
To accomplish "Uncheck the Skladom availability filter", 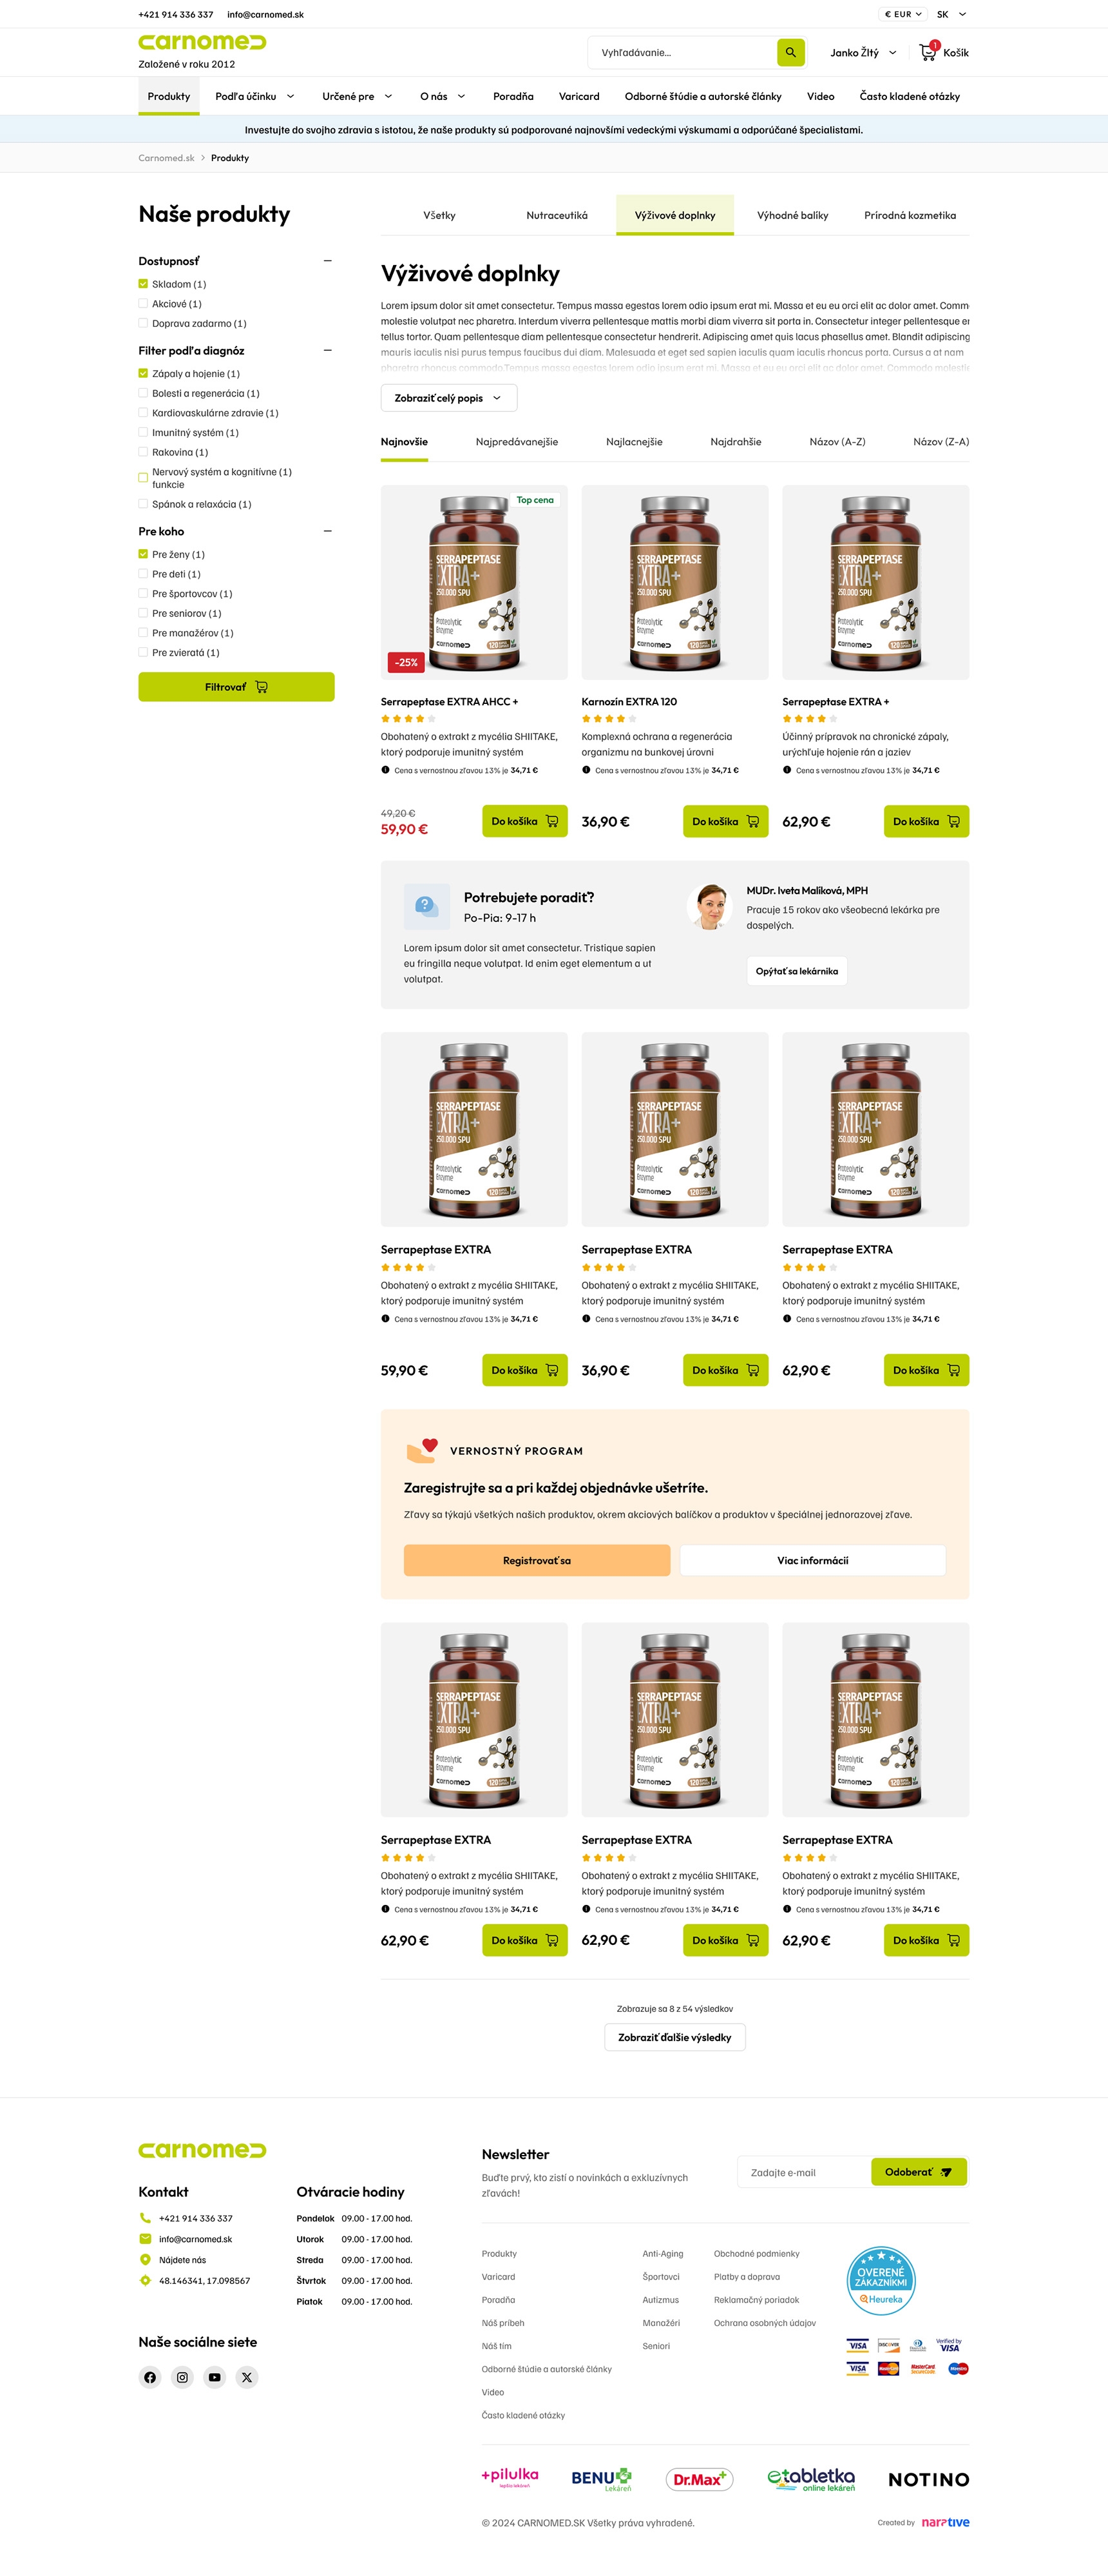I will 143,284.
